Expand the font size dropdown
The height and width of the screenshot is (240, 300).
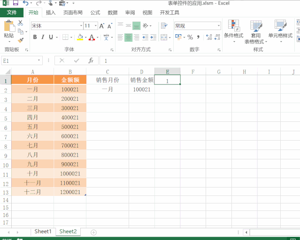(96, 26)
